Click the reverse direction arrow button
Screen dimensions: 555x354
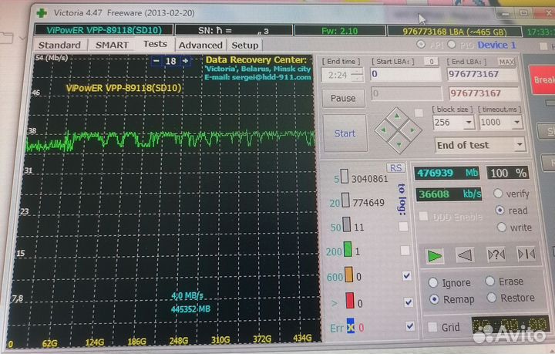(465, 255)
